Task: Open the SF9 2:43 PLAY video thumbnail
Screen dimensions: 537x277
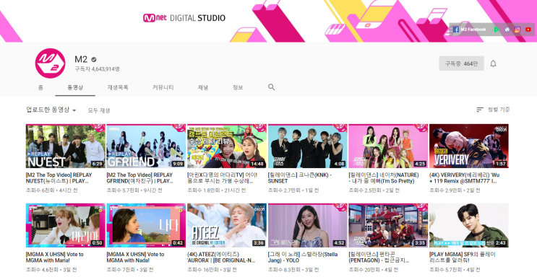Action: pos(469,225)
